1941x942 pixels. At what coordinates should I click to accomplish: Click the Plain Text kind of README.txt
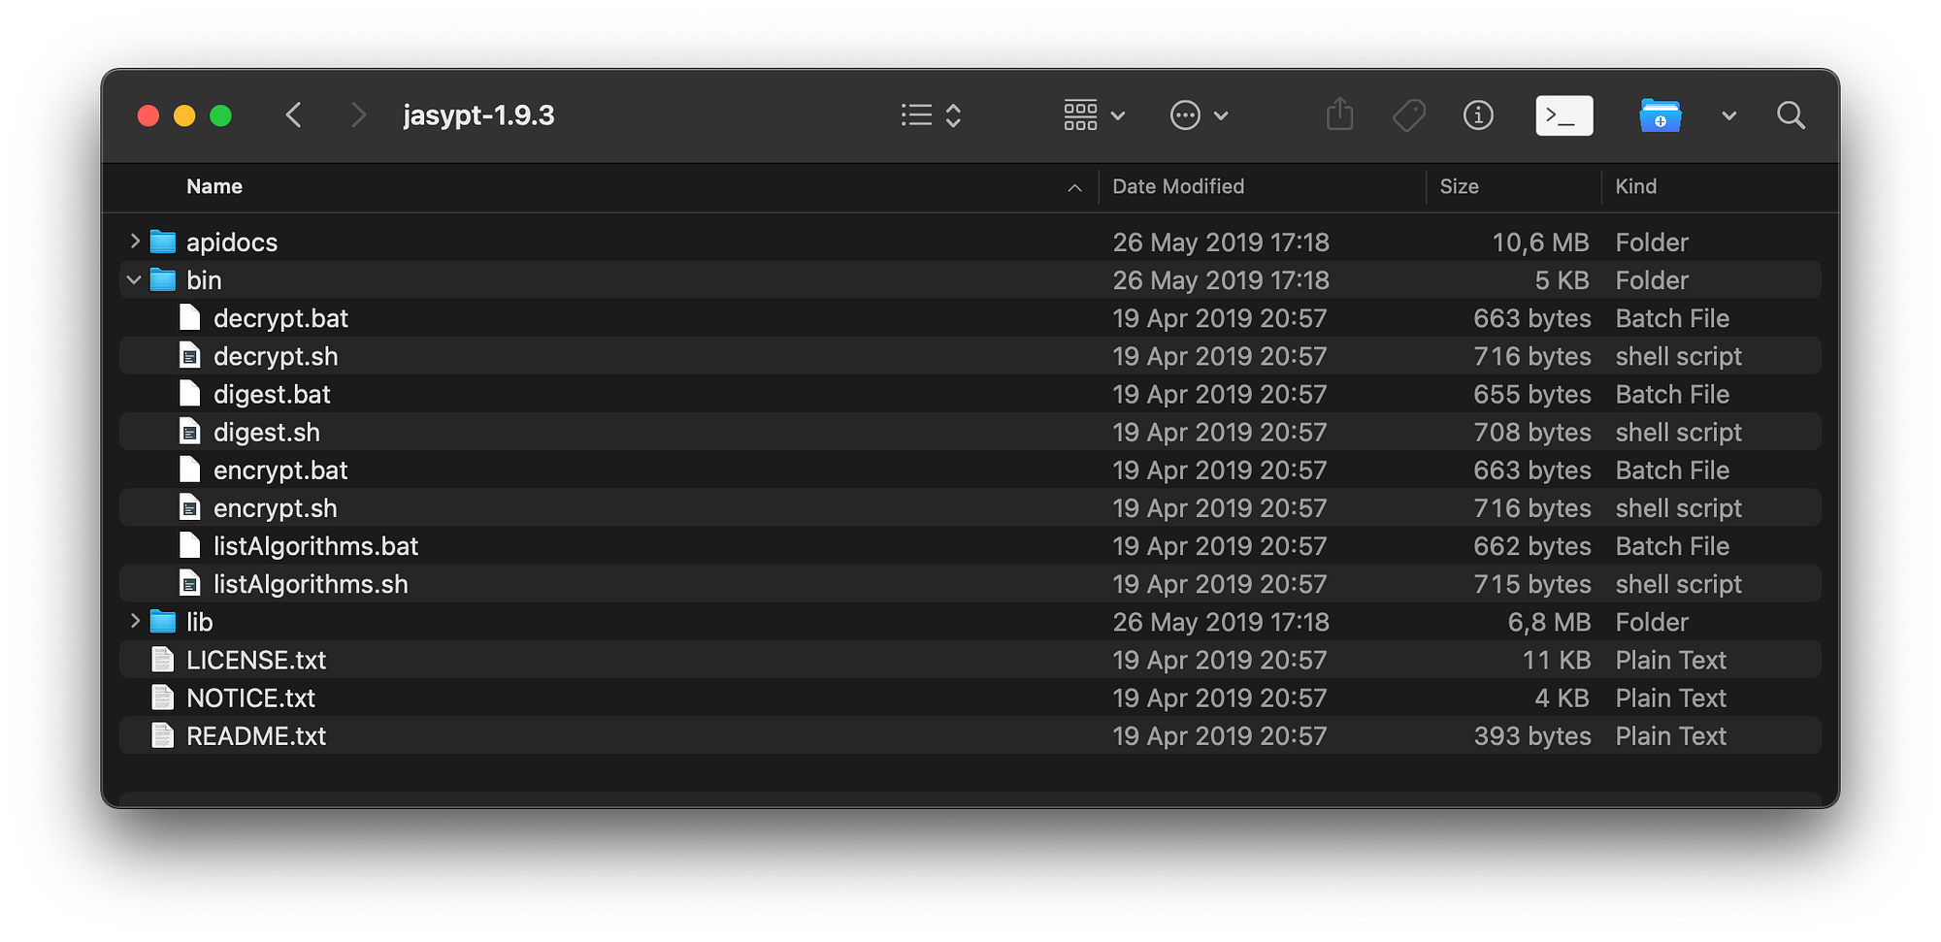click(x=1670, y=735)
